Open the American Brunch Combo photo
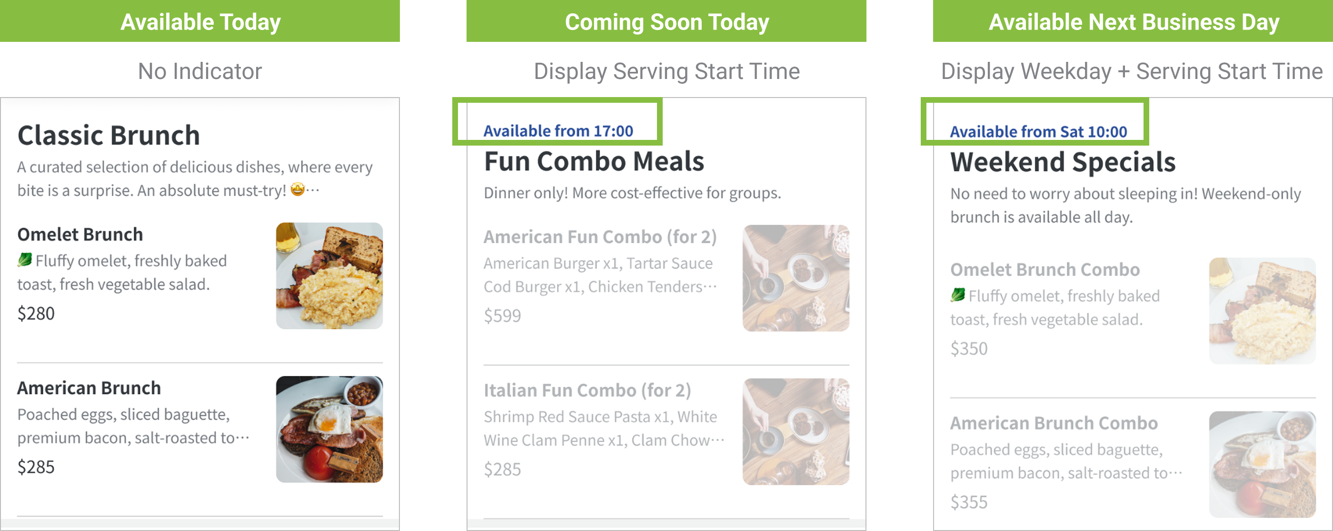1333x531 pixels. 1262,464
